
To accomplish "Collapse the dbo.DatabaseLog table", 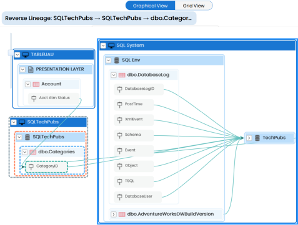I will tap(114, 75).
